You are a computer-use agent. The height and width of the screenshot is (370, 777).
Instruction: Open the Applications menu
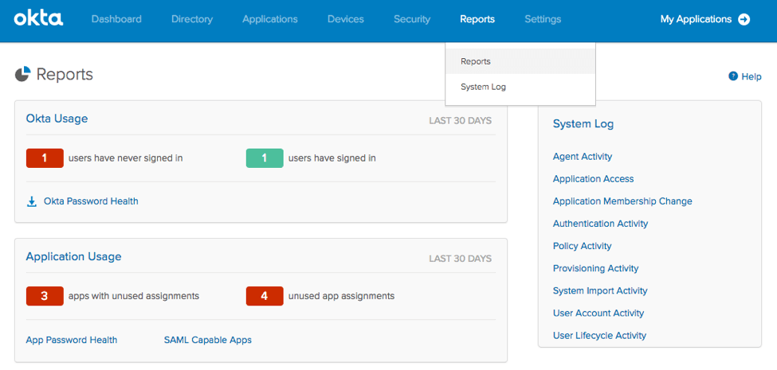pos(270,19)
